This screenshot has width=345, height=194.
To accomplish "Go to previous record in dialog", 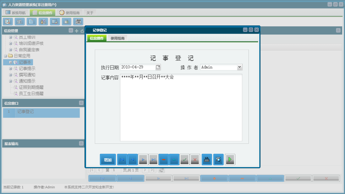I will 133,159.
